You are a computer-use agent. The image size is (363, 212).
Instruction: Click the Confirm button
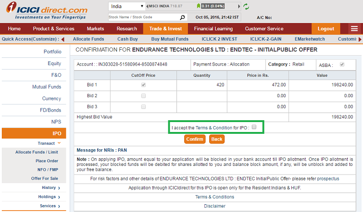click(x=195, y=139)
